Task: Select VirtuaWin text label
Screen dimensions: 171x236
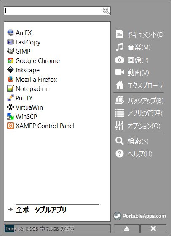Action: pyautogui.click(x=29, y=107)
